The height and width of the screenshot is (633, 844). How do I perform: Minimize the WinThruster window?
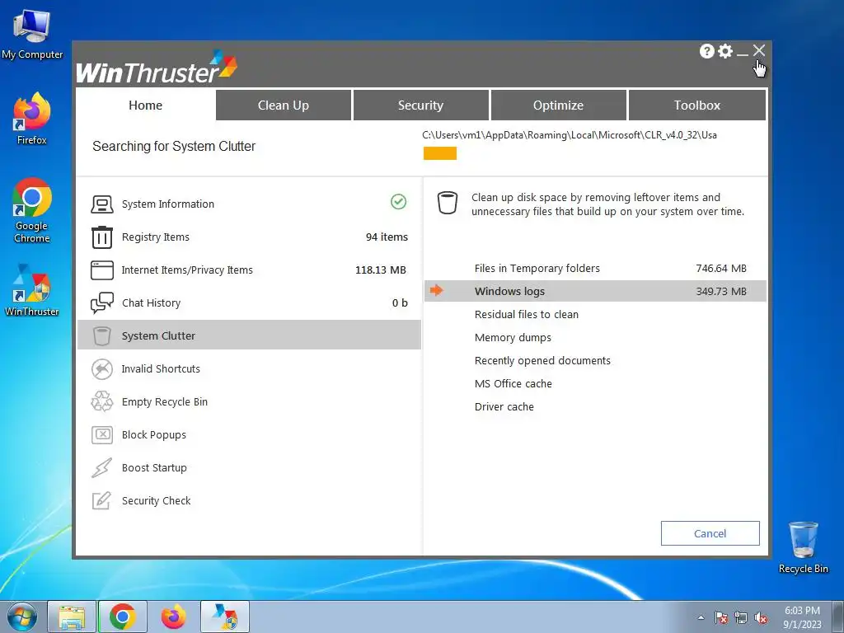click(743, 54)
